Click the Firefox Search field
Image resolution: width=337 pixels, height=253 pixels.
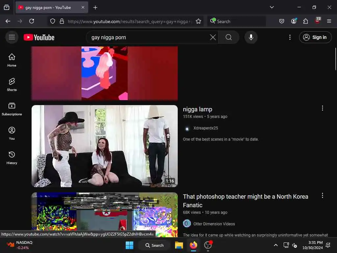tap(236, 21)
